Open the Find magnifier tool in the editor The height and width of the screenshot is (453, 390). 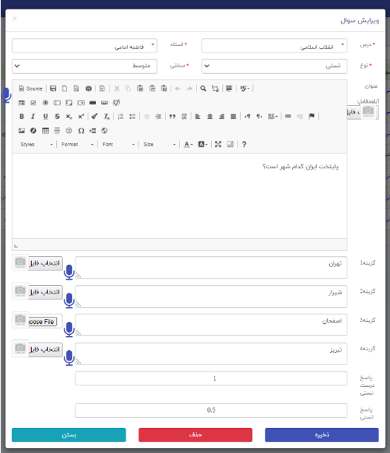click(x=203, y=89)
